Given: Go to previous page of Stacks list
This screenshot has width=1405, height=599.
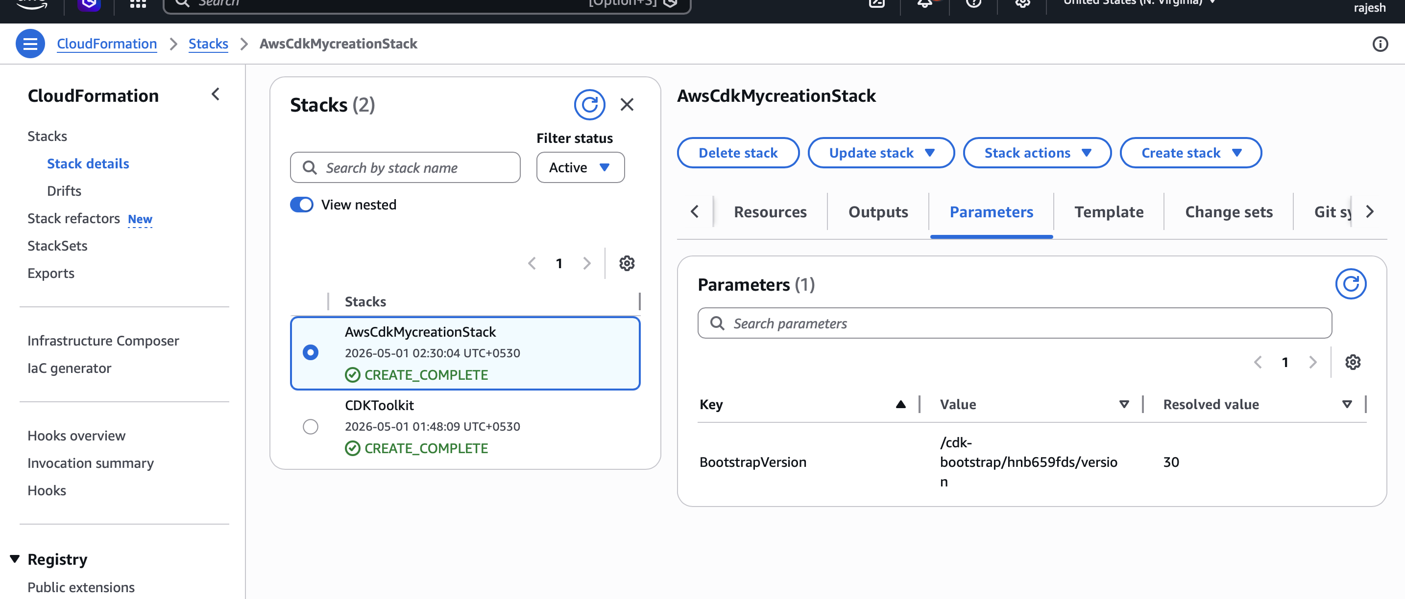Looking at the screenshot, I should click(532, 263).
